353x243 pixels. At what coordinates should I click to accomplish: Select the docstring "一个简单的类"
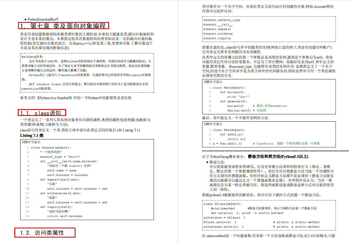[x=51, y=152]
